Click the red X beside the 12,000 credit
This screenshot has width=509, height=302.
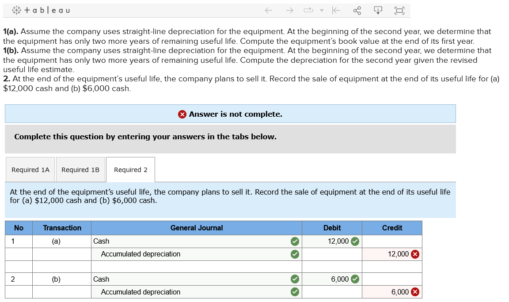(415, 254)
